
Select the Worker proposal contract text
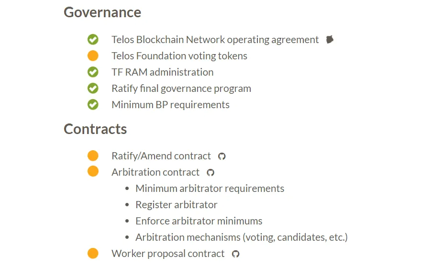[x=168, y=254]
